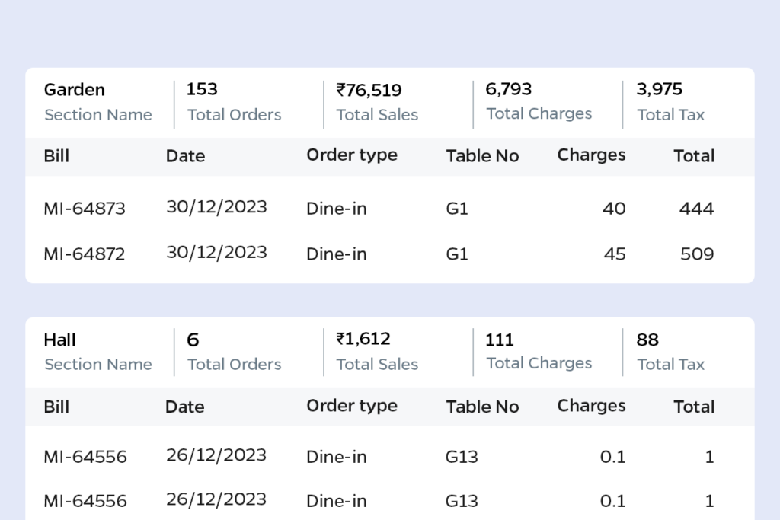Click the date in the MI-64873 row
Screen dimensions: 780x520
tap(216, 207)
